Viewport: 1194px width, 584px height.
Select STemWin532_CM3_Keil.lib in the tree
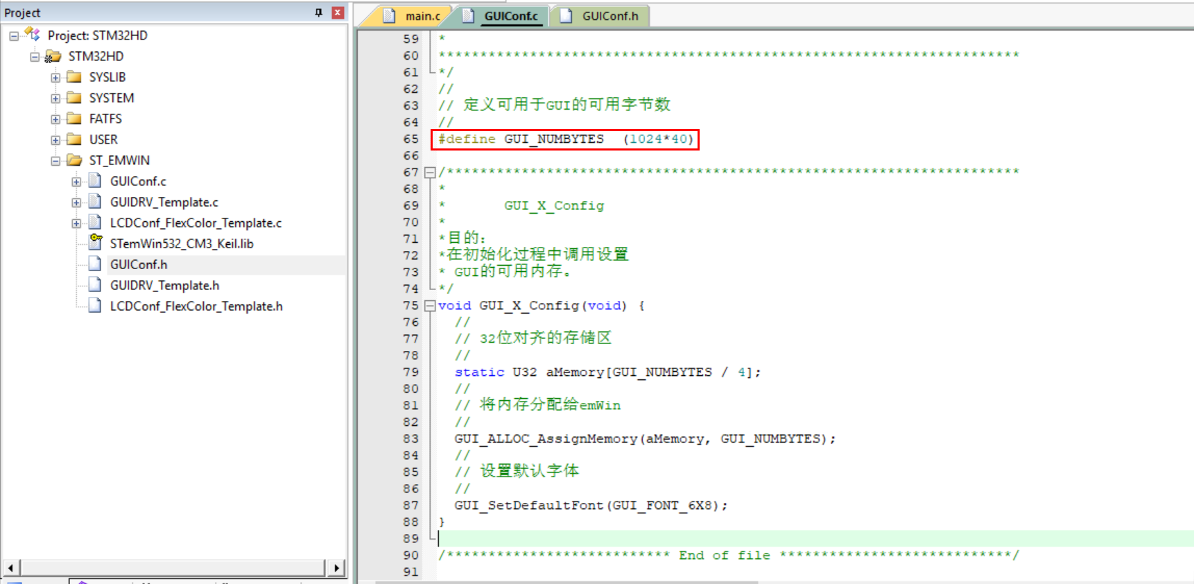coord(182,243)
